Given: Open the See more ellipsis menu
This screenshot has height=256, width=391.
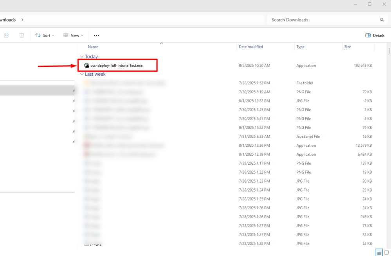Looking at the screenshot, I should 97,36.
